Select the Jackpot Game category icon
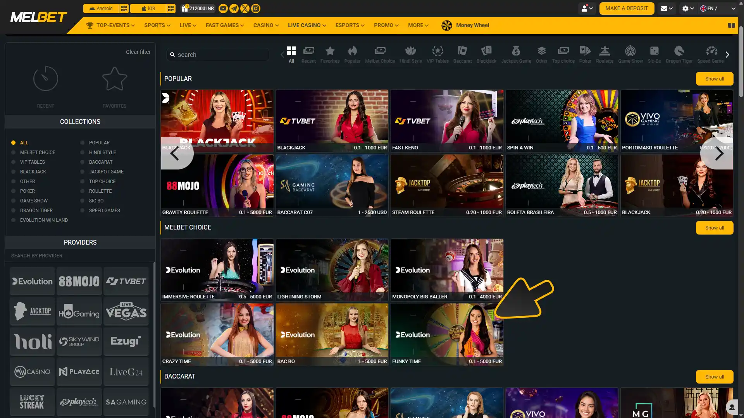Image resolution: width=744 pixels, height=418 pixels. click(516, 55)
